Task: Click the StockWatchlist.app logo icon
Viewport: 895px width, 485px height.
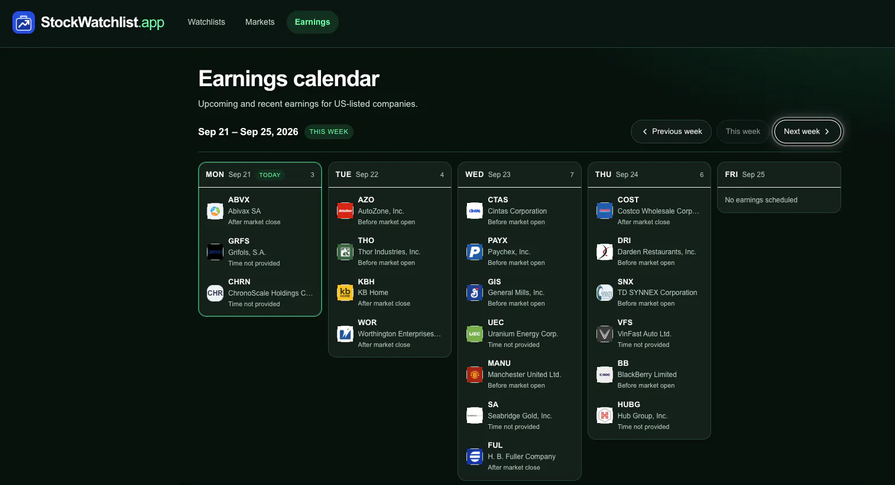Action: pyautogui.click(x=24, y=22)
